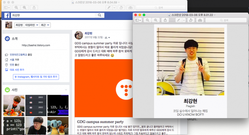Click the 최강현 name button in timeline bar
Viewport: 249px width, 135px height.
(19, 25)
